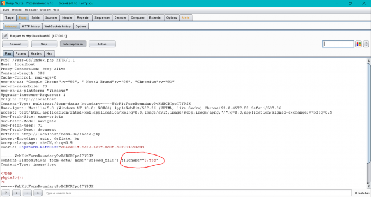Click the filename="3.jpg" text in the request
The height and width of the screenshot is (197, 371).
click(x=140, y=160)
